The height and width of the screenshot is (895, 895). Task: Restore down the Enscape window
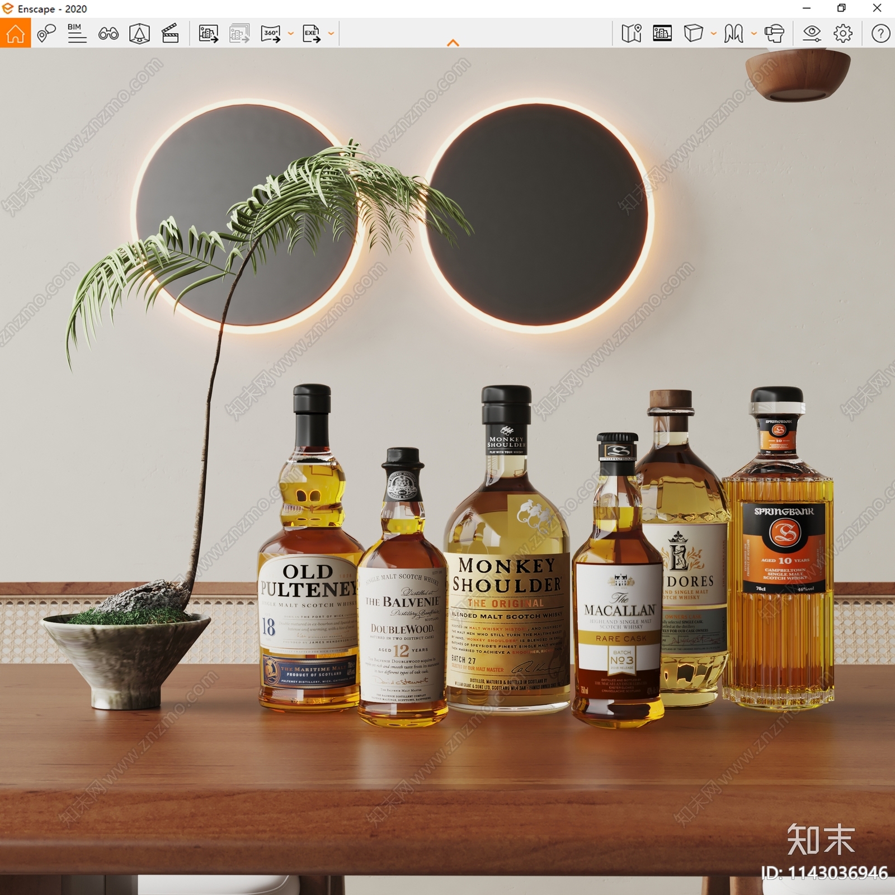coord(841,8)
